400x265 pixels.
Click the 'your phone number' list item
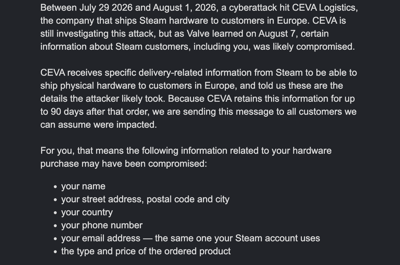coord(102,225)
